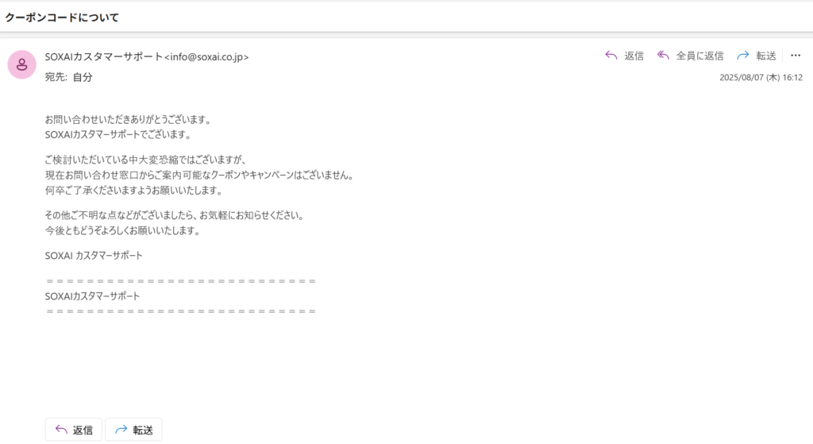Click the line 今後ともどうぞよろしくお願いいたします。
This screenshot has width=813, height=444.
tap(122, 230)
